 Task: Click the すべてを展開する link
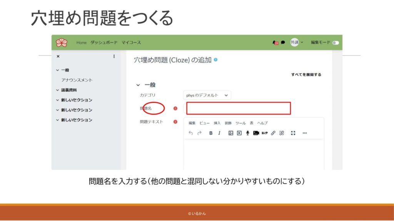click(x=306, y=74)
